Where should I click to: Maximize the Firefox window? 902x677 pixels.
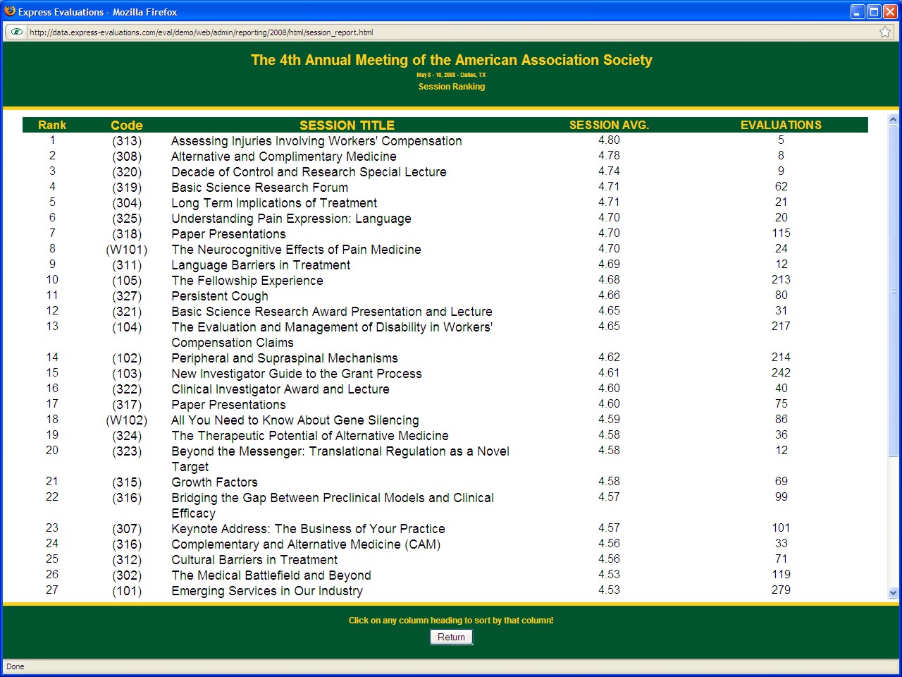(874, 11)
